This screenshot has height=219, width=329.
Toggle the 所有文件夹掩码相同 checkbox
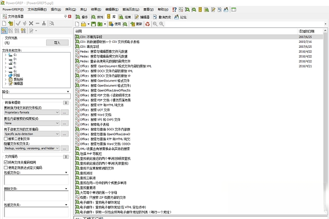click(6, 162)
